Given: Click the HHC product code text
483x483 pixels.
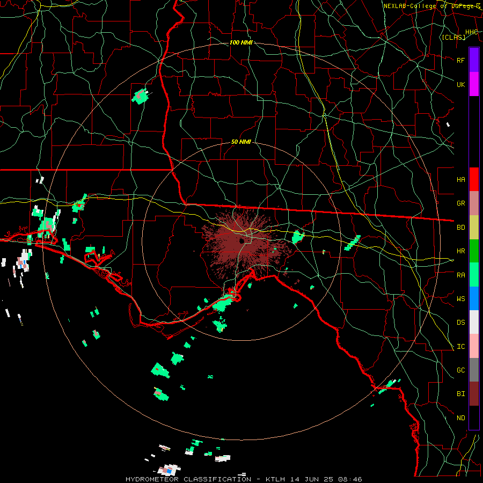Looking at the screenshot, I should (x=472, y=32).
